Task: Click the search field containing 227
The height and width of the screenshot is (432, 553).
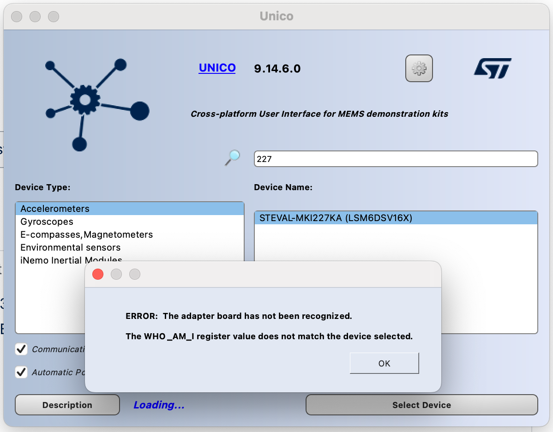Action: (x=396, y=158)
